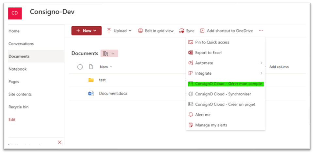
Task: Click the Consigno-Dev site title
Action: click(52, 12)
